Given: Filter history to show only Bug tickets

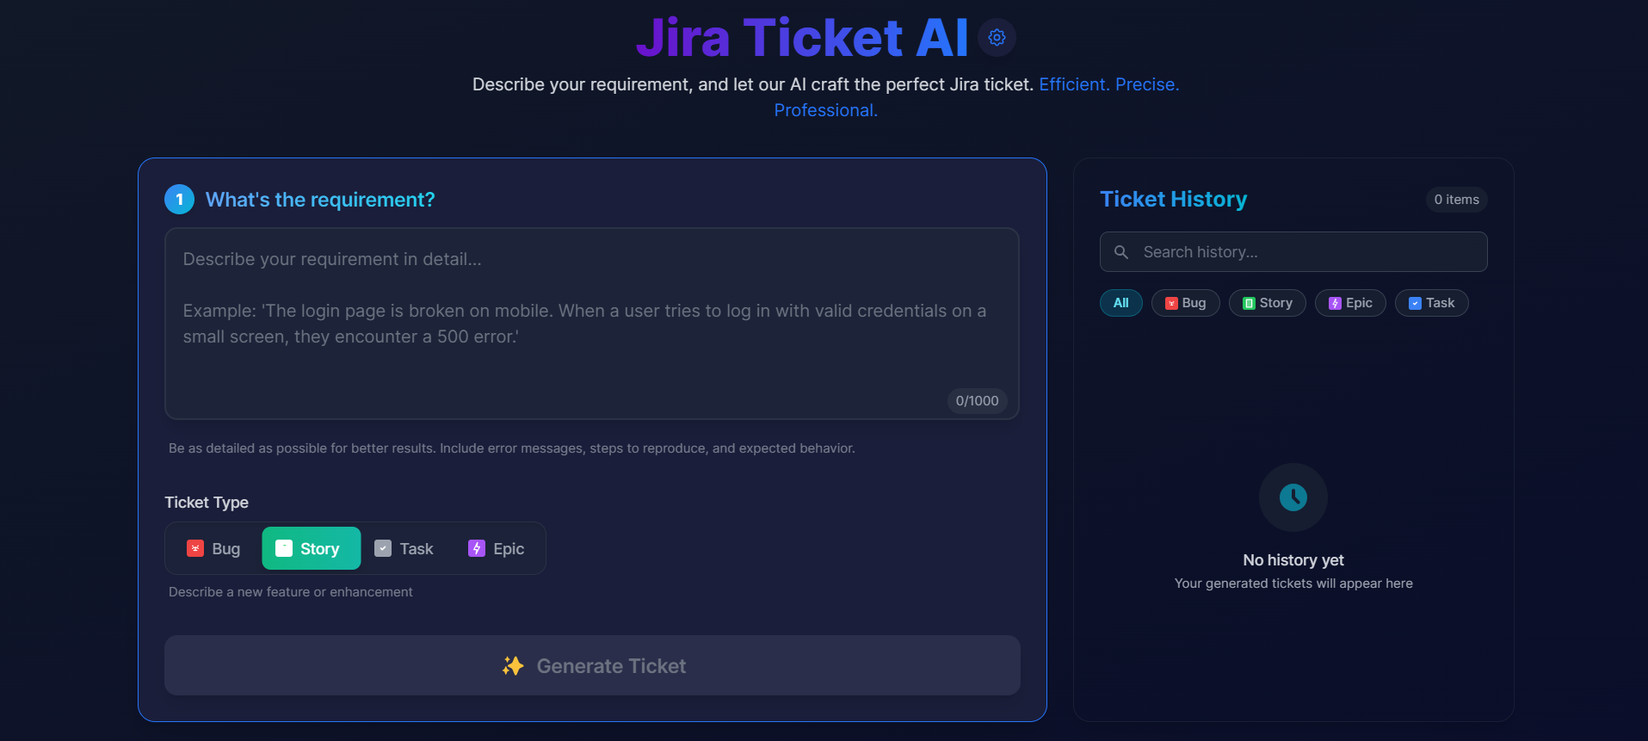Looking at the screenshot, I should (x=1185, y=302).
